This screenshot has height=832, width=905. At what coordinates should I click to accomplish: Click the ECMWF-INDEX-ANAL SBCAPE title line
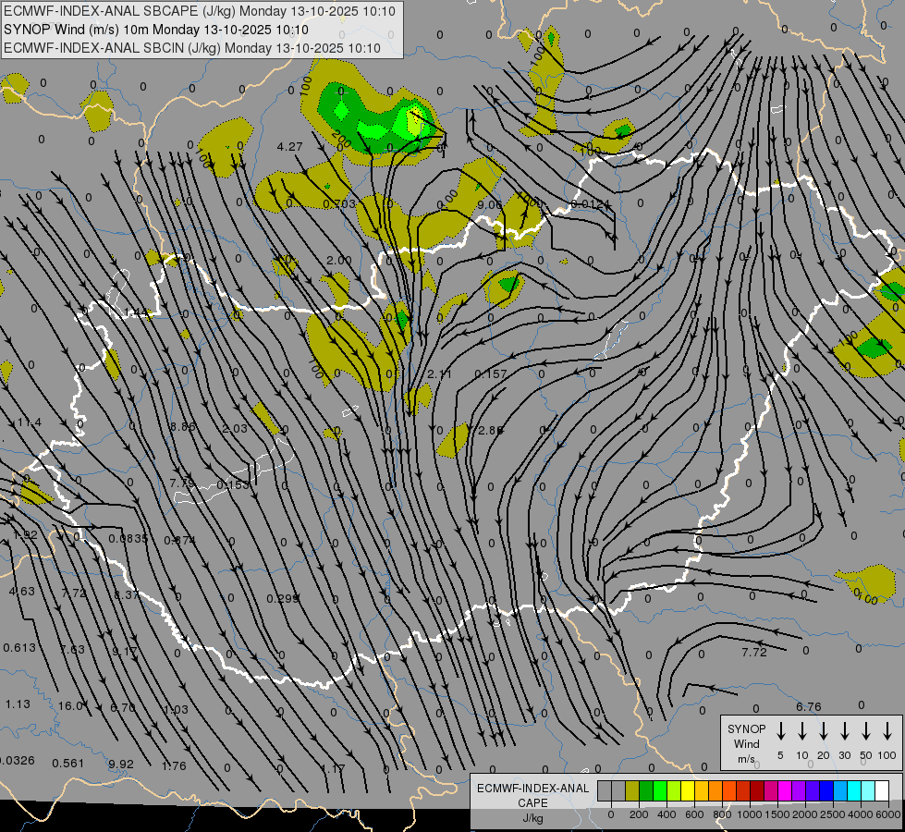[200, 11]
